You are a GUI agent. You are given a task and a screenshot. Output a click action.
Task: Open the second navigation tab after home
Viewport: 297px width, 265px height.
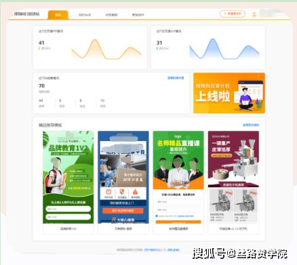click(85, 15)
